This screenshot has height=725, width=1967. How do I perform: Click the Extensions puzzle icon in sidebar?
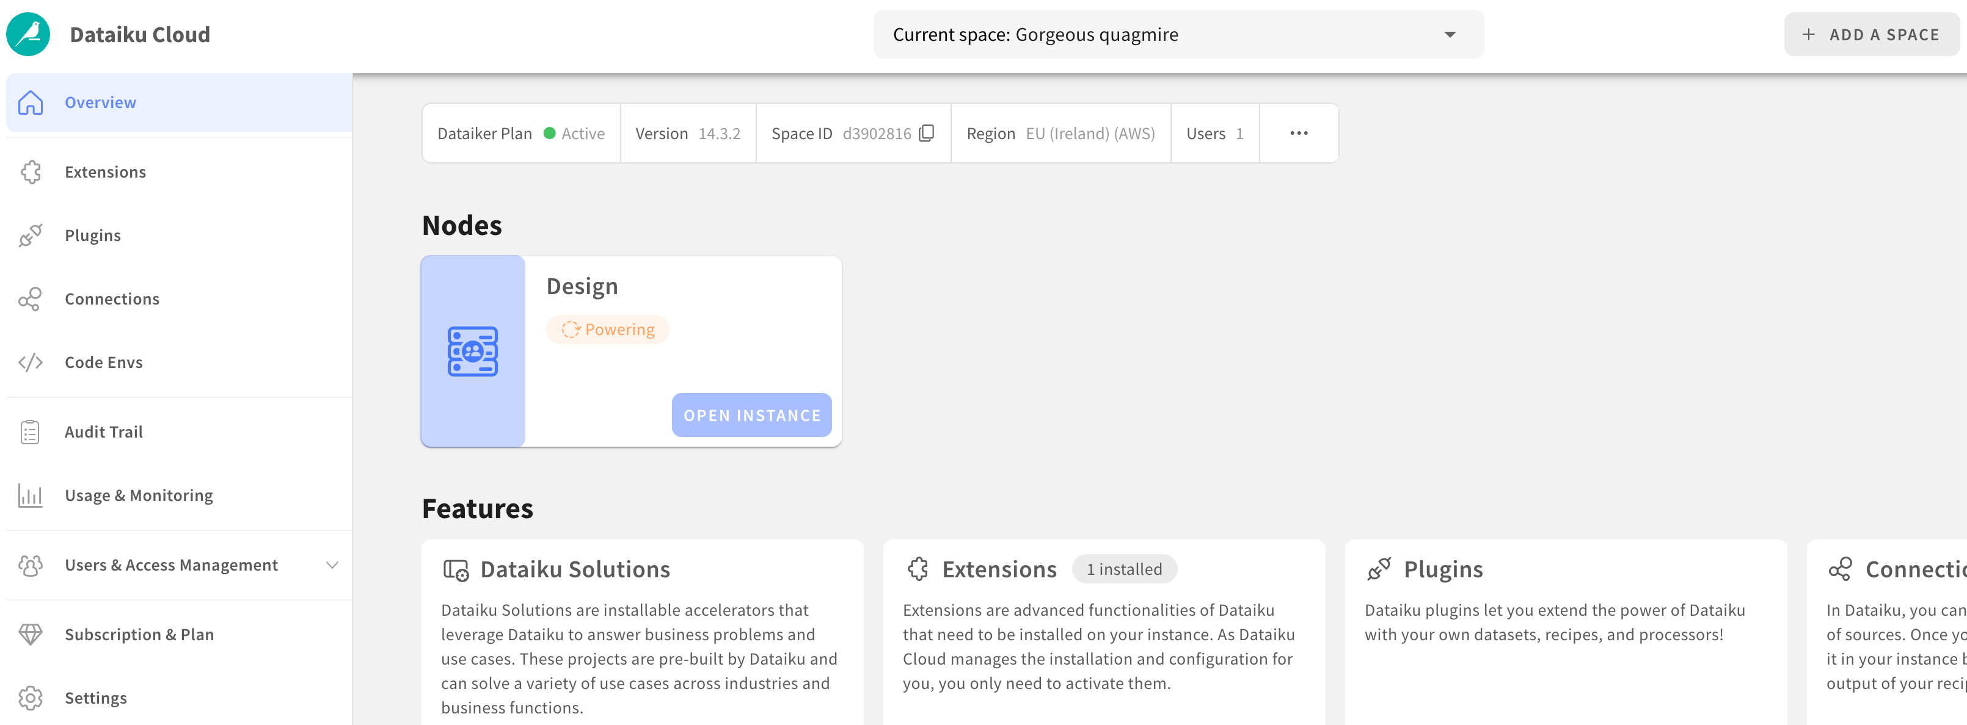[31, 171]
